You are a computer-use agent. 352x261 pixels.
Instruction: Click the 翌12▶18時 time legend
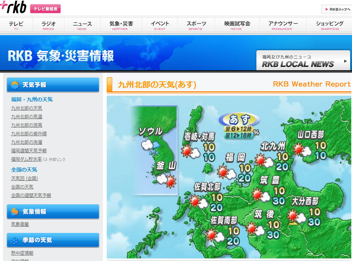pos(238,135)
